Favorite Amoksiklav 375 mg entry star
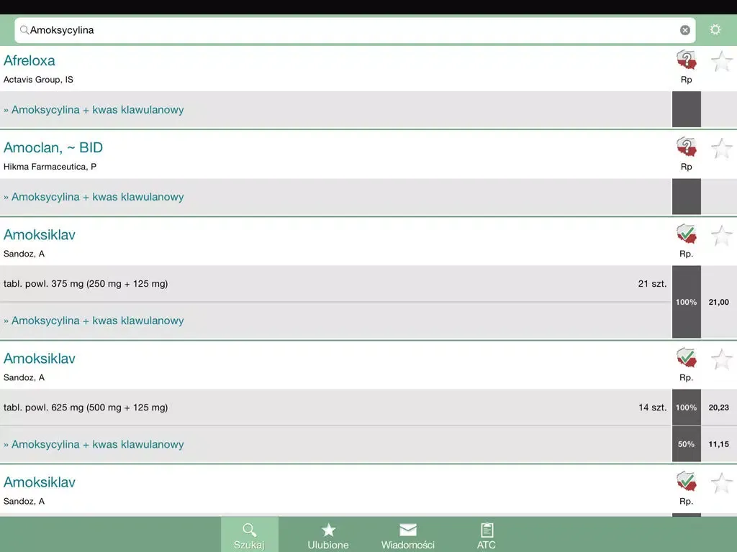This screenshot has width=737, height=552. click(x=721, y=235)
